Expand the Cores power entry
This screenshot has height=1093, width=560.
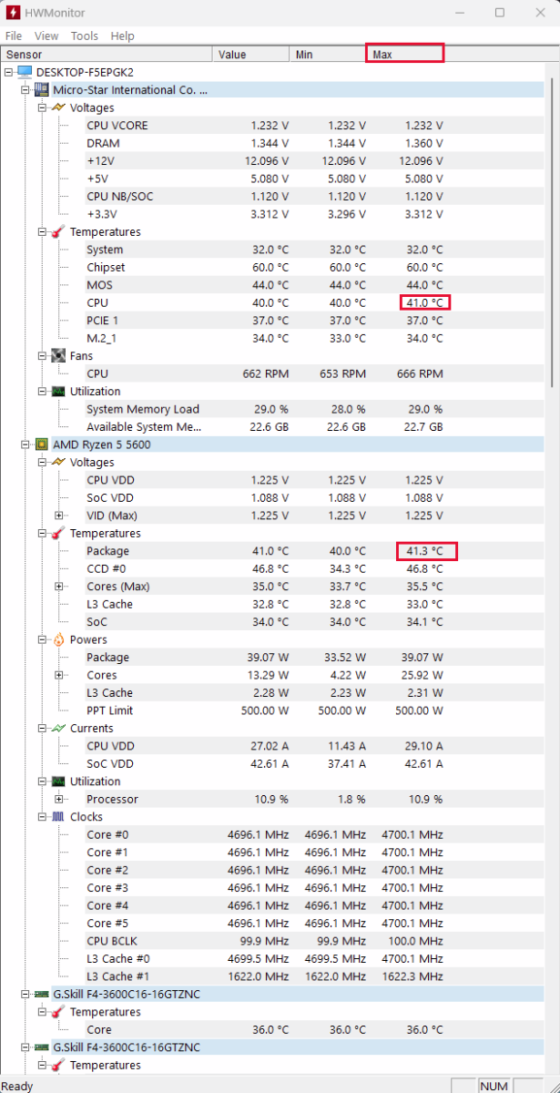[59, 675]
